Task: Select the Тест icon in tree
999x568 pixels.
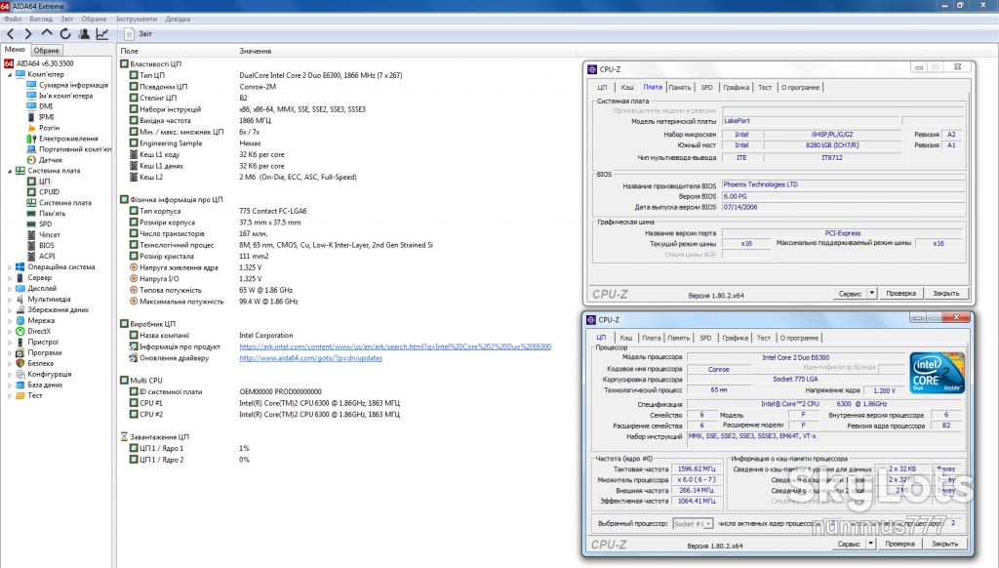Action: coord(20,395)
